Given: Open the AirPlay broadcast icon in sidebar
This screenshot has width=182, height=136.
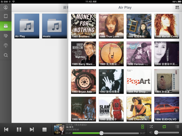Looking at the screenshot, I should point(6,45).
